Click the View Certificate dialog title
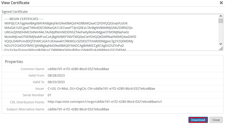 click(15, 3)
